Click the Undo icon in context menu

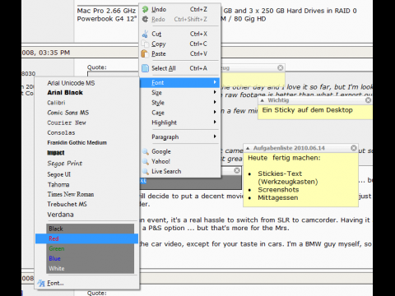pyautogui.click(x=145, y=9)
